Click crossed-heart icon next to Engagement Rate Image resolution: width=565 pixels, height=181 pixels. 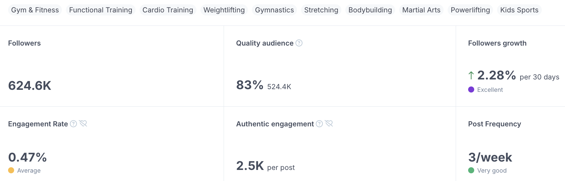coord(83,124)
